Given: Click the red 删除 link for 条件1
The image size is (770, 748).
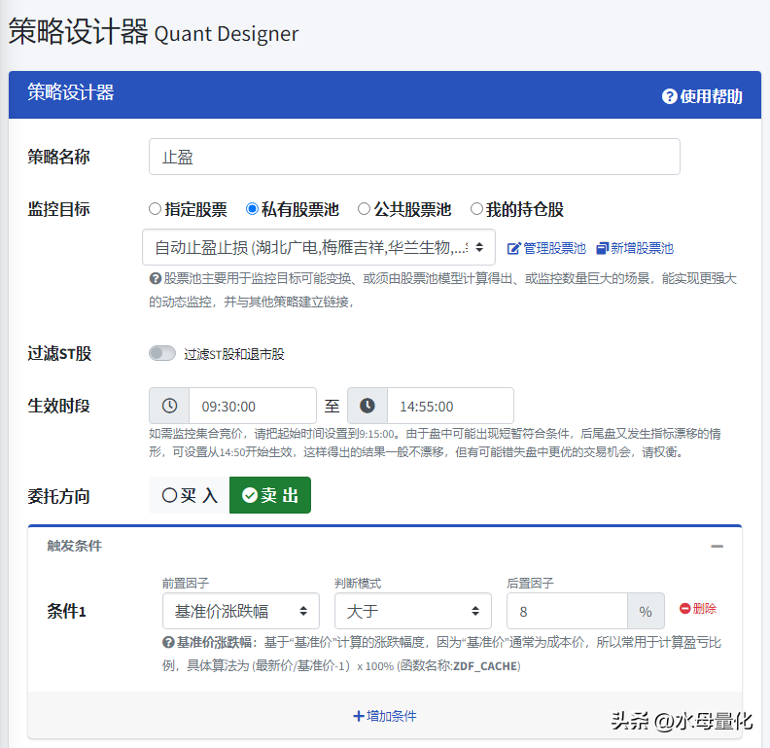Looking at the screenshot, I should 698,609.
